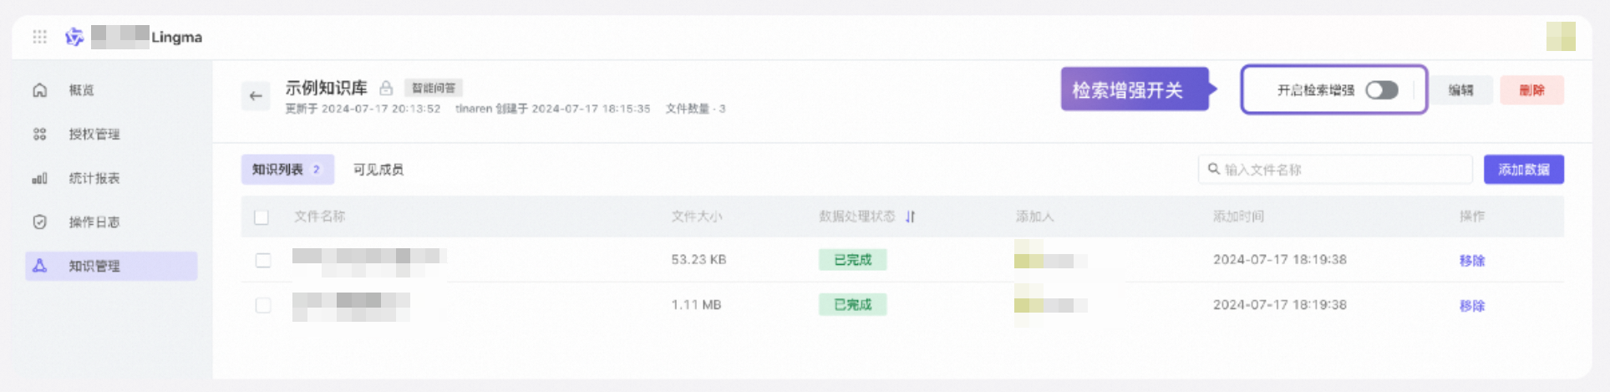Check the checkbox for the 53.23 KB file
1610x392 pixels.
click(x=263, y=260)
